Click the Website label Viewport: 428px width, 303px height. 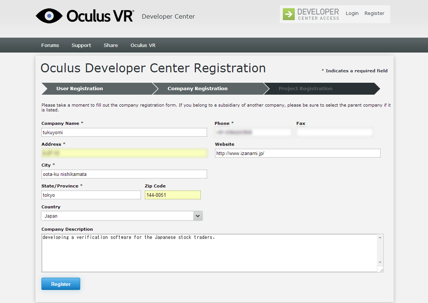(x=225, y=144)
